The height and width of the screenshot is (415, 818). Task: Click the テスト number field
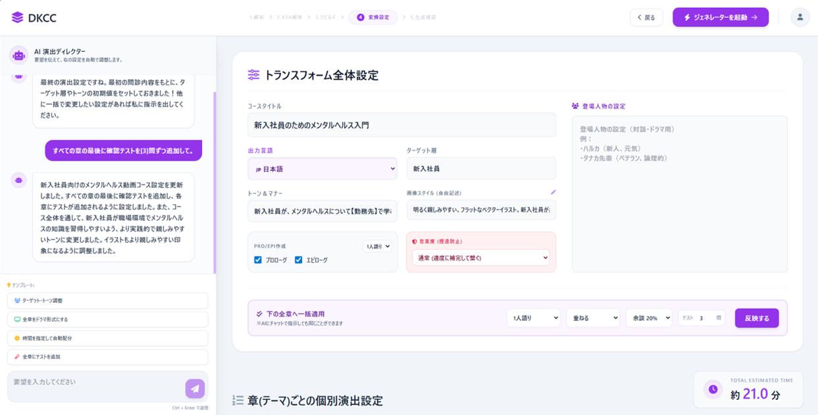[702, 318]
